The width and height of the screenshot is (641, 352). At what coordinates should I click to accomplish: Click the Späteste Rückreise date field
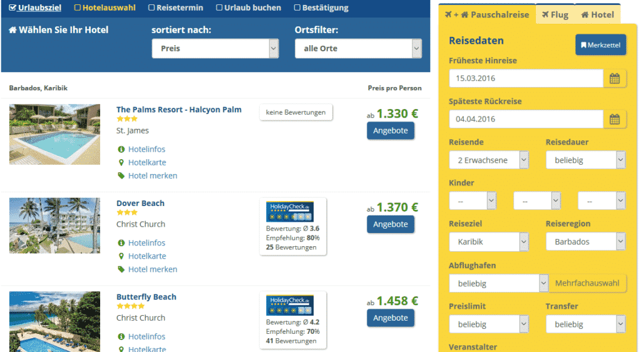(x=526, y=120)
